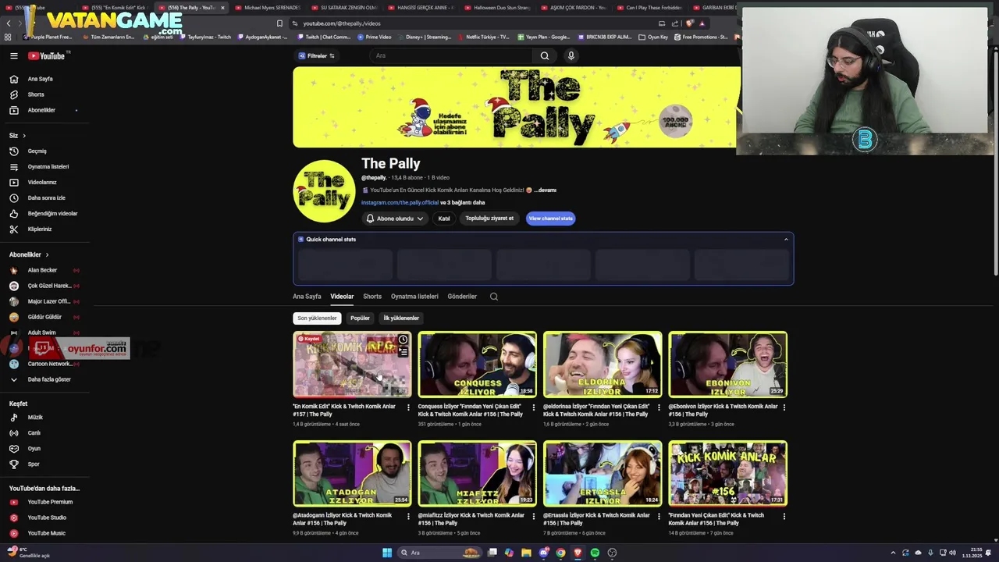The height and width of the screenshot is (562, 999).
Task: Start voice search with microphone icon
Action: click(571, 55)
